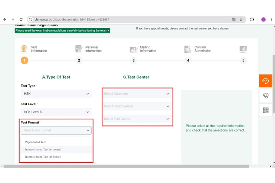Click step 3 circle in progress bar
This screenshot has height=183, width=275.
[x=133, y=60]
